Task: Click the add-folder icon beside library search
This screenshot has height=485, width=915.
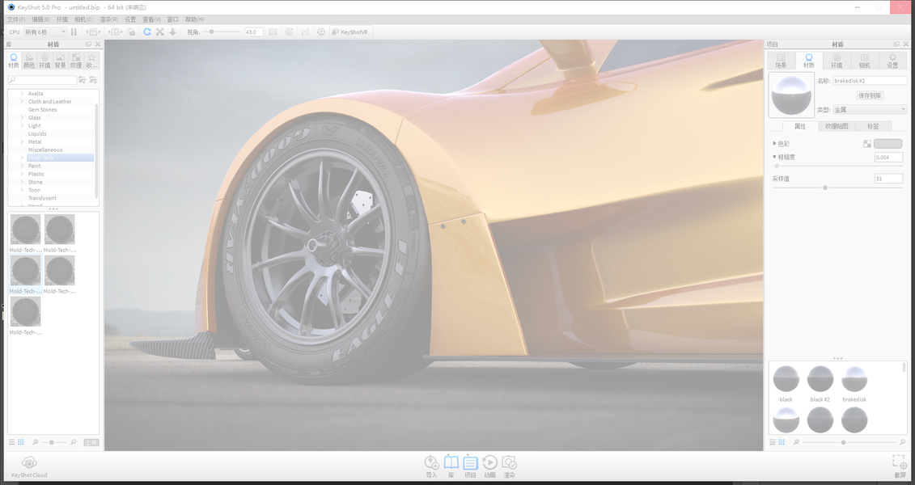Action: pyautogui.click(x=83, y=80)
